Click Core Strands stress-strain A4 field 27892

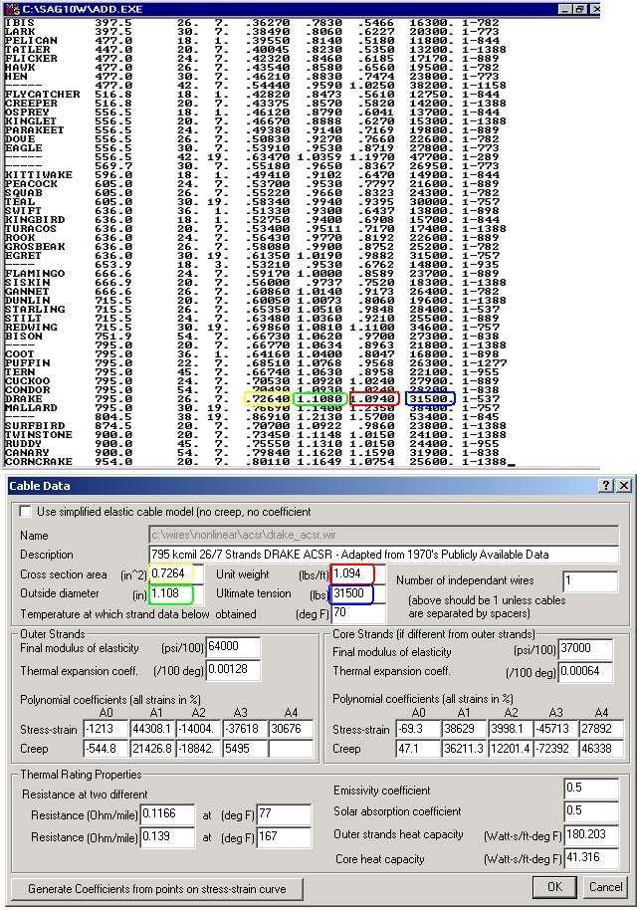coord(601,729)
